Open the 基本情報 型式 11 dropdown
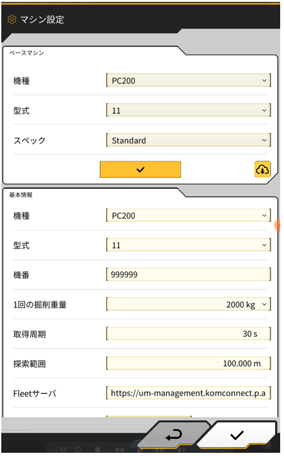Viewport: 284px width, 456px height. click(189, 245)
